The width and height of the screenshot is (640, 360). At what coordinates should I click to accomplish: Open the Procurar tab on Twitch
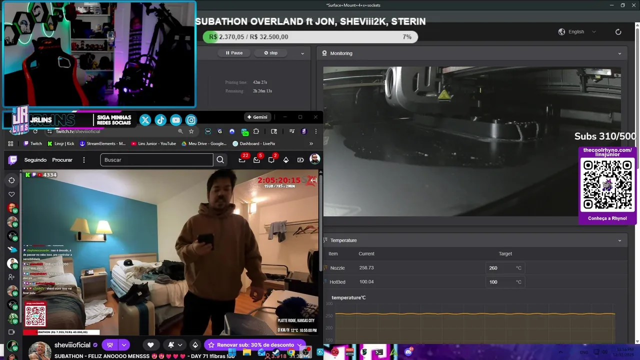click(x=62, y=160)
